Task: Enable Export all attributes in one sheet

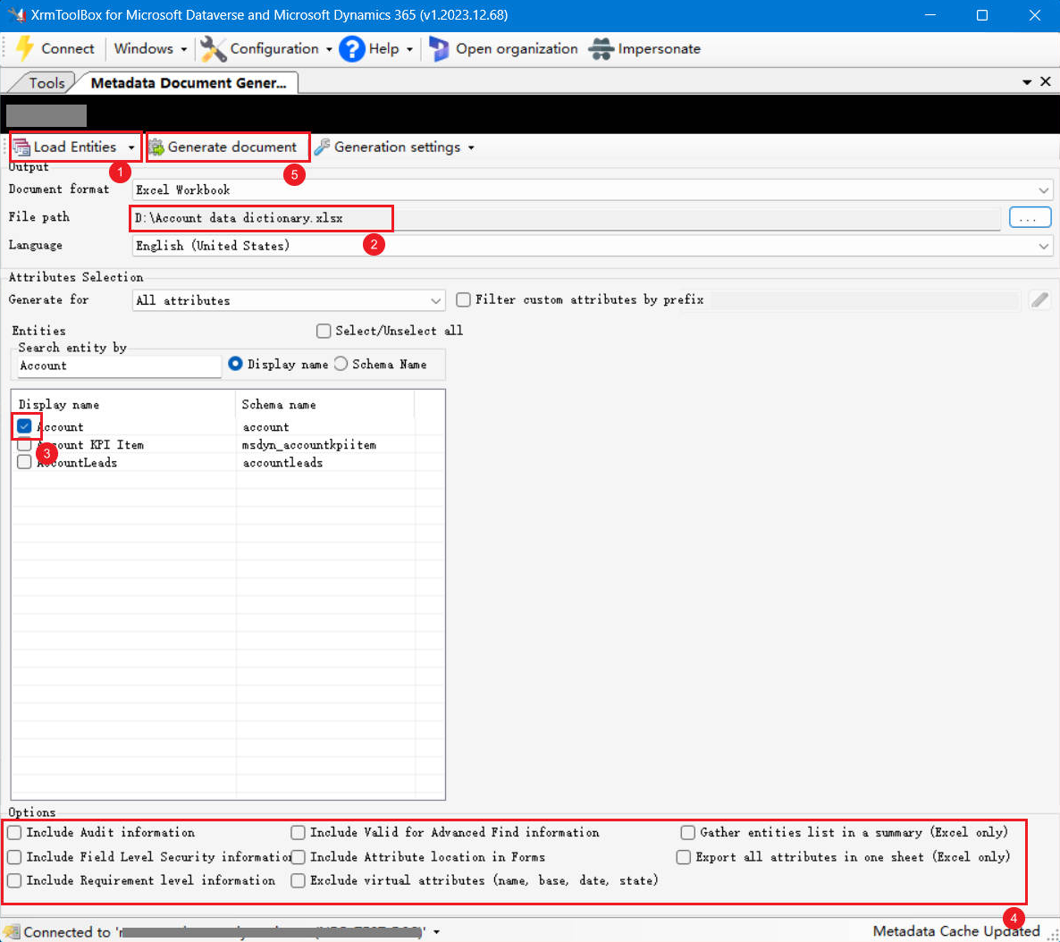Action: coord(684,857)
